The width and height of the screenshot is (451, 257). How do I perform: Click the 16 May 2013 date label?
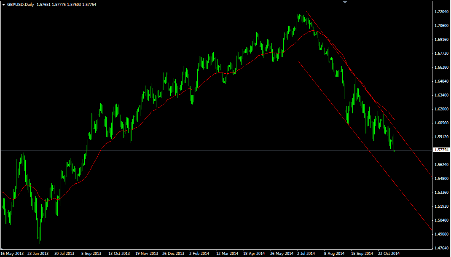pyautogui.click(x=12, y=254)
